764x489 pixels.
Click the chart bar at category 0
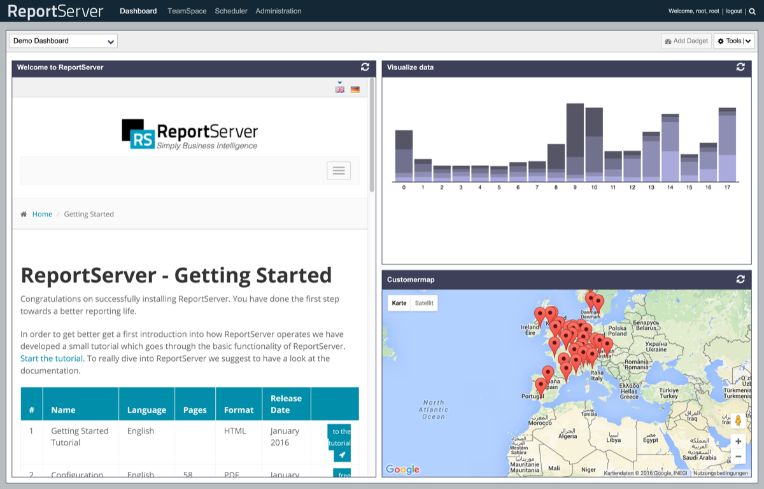[x=404, y=156]
